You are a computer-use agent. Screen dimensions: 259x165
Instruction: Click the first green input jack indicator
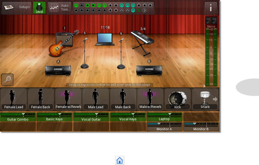[76, 6]
